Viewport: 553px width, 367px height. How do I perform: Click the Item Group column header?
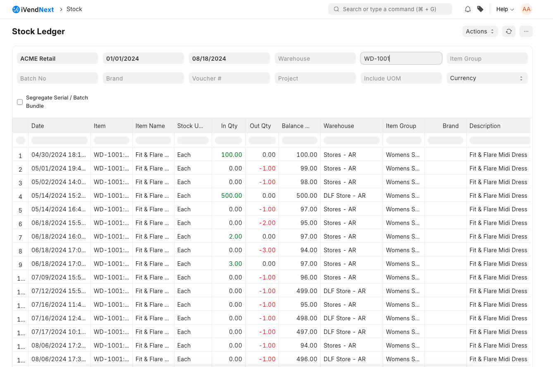pos(404,126)
